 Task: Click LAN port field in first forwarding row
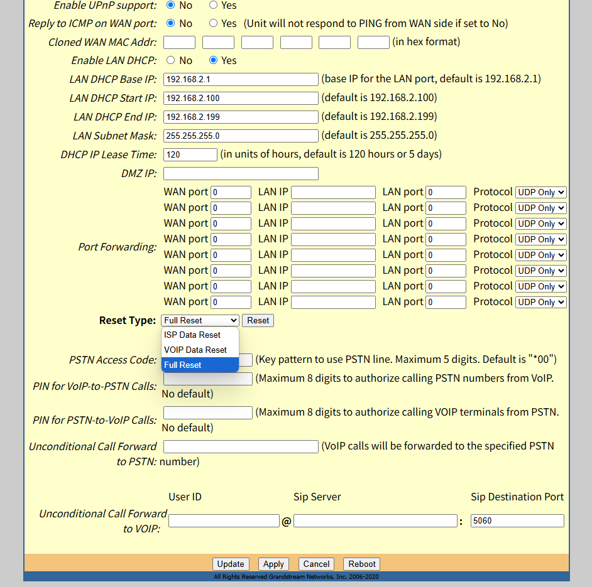tap(446, 192)
